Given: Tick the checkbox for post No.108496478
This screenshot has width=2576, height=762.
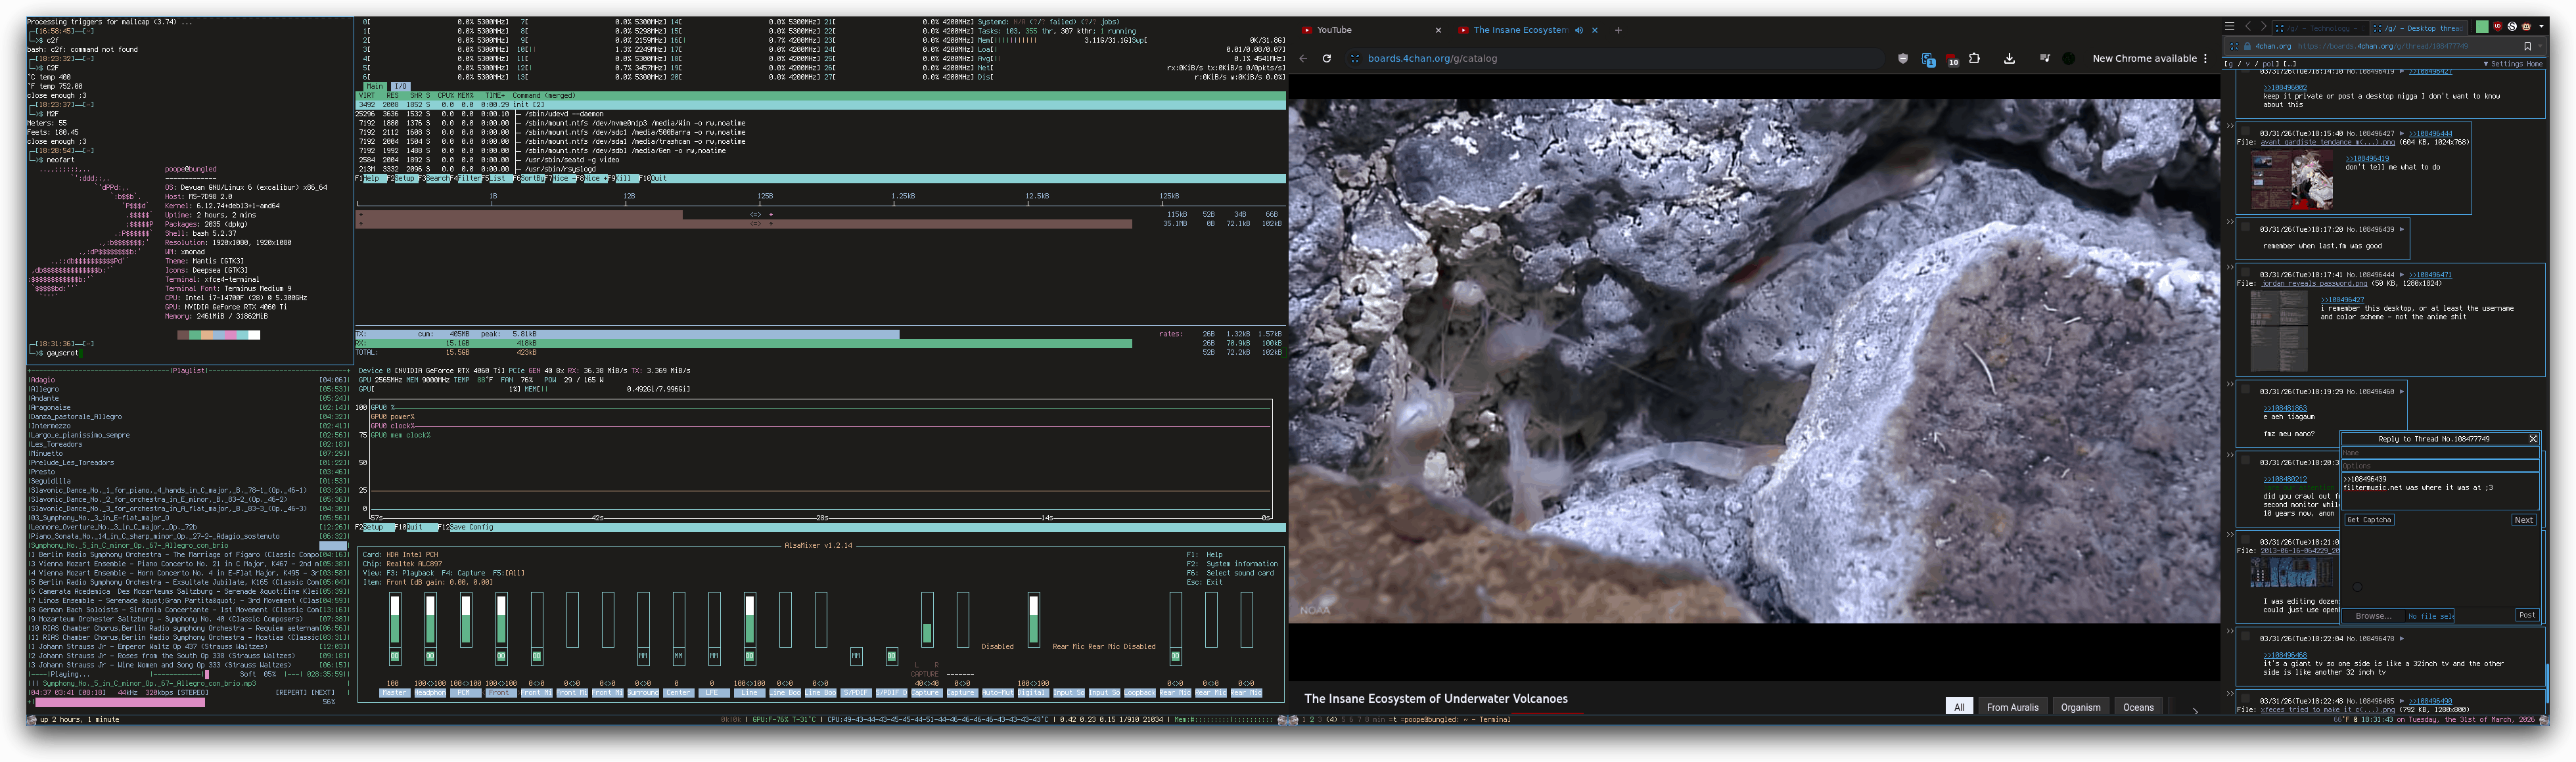Looking at the screenshot, I should point(2245,637).
